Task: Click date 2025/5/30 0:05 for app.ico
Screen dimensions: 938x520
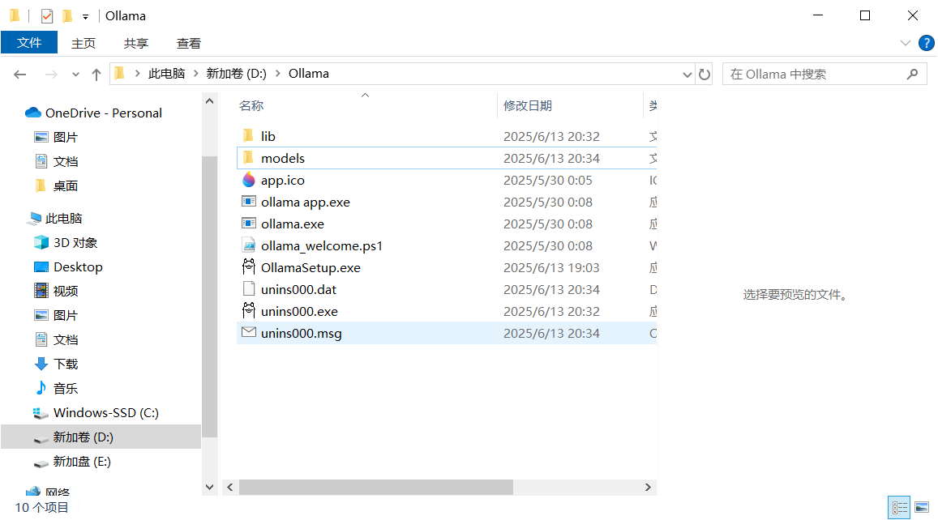Action: point(547,181)
